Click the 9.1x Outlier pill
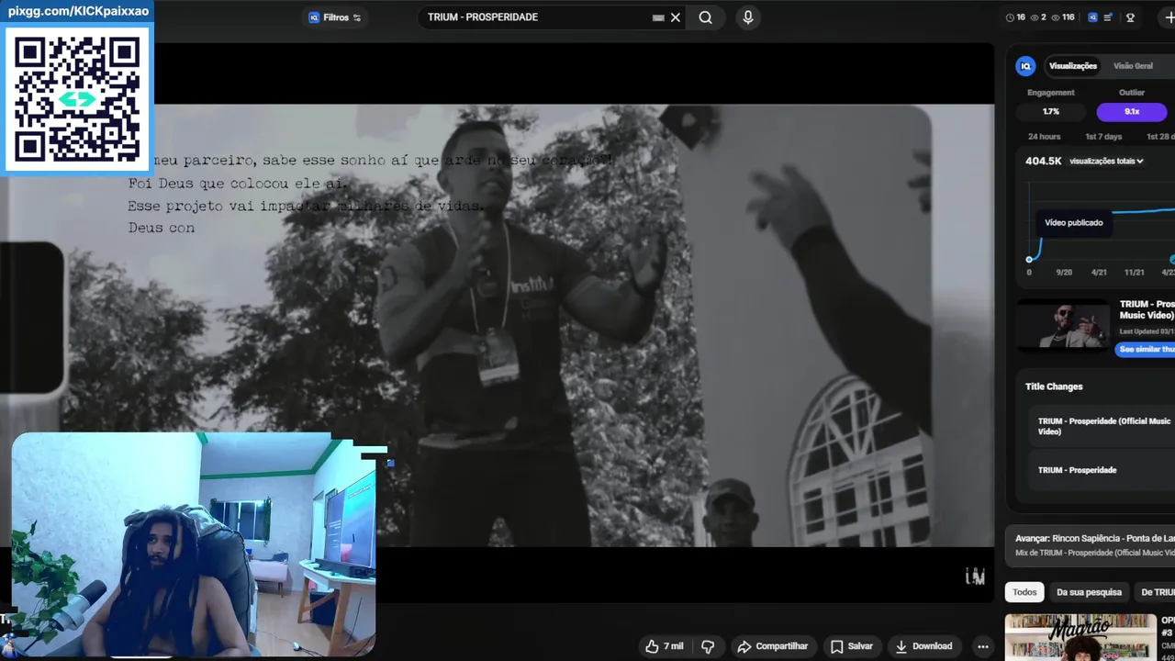 1132,112
